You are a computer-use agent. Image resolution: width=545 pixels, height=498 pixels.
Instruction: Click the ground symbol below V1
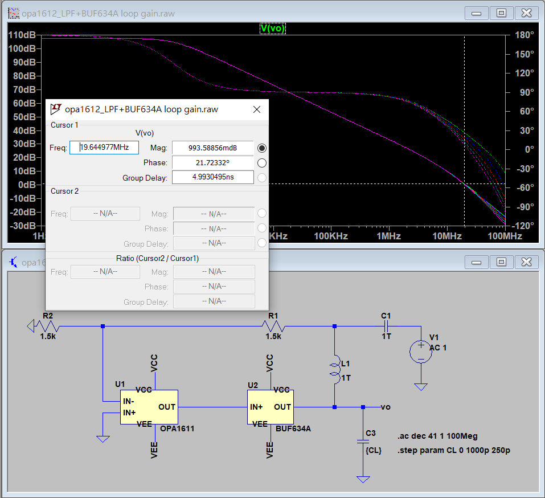pyautogui.click(x=421, y=387)
